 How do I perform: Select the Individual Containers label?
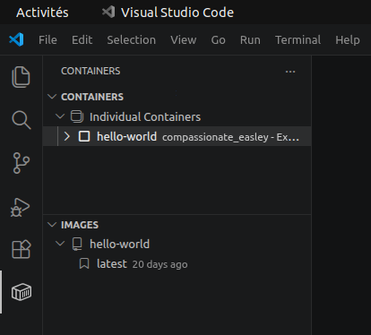coord(145,116)
